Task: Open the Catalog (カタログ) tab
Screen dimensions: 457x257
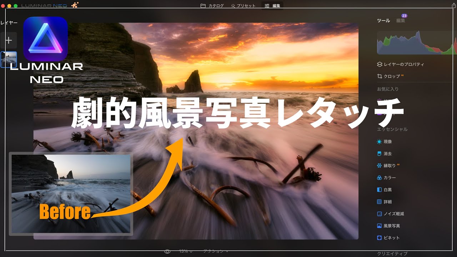Action: click(x=212, y=6)
